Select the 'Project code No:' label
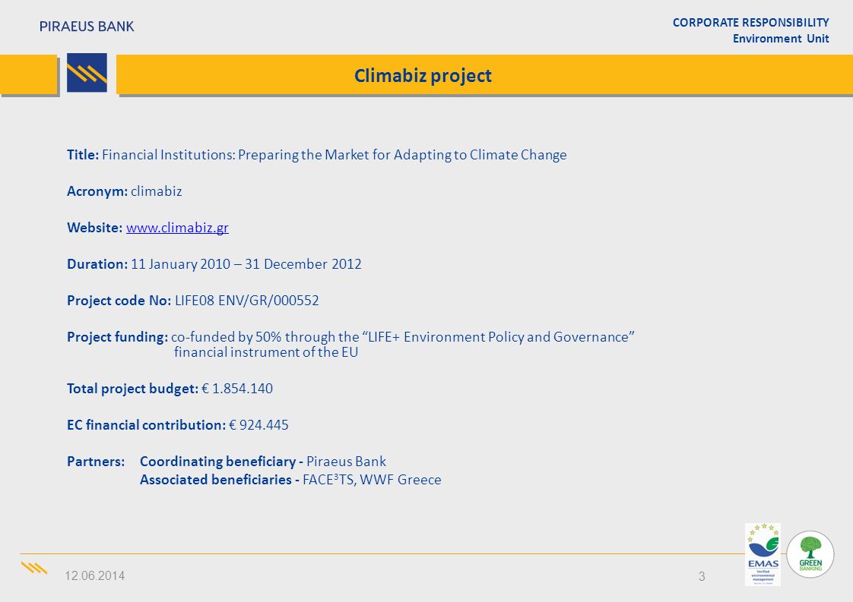This screenshot has height=602, width=853. 119,301
